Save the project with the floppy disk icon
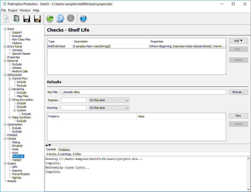Viewport: 251px width, 192px height. 27,19
